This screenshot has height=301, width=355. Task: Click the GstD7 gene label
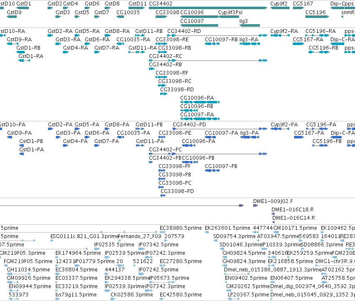pos(102,13)
